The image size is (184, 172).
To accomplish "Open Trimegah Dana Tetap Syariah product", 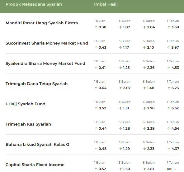I will pyautogui.click(x=36, y=84).
